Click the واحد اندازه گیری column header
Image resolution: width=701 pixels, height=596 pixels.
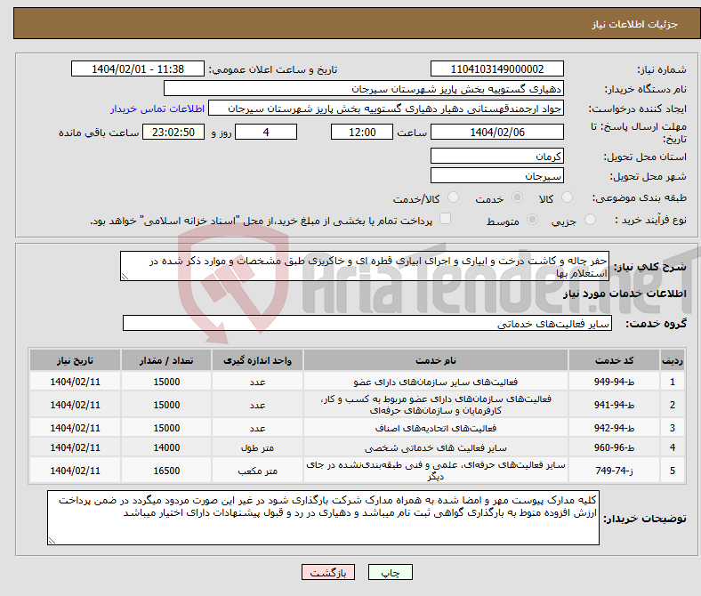tap(257, 360)
